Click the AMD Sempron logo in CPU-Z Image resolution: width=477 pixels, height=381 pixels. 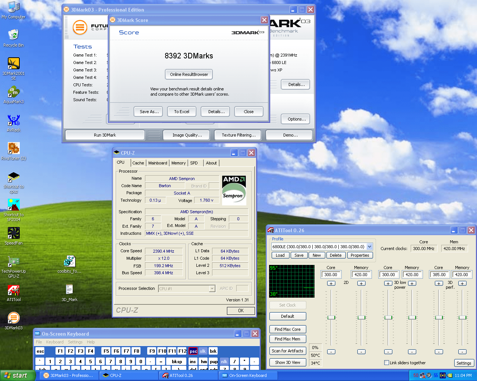click(x=234, y=190)
